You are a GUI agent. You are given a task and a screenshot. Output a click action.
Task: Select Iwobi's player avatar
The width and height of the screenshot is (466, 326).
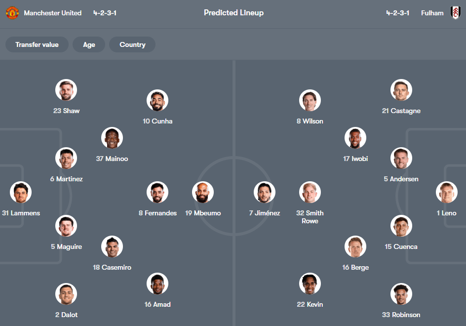[x=355, y=138]
